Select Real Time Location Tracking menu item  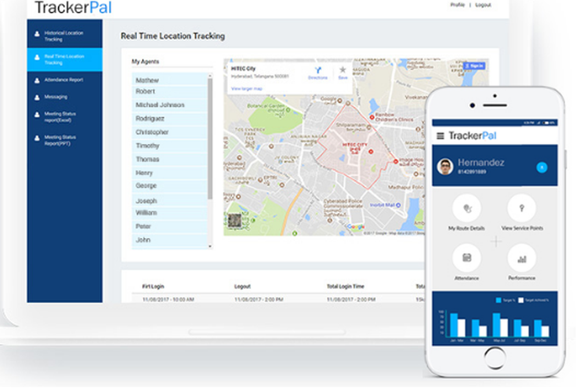[65, 59]
